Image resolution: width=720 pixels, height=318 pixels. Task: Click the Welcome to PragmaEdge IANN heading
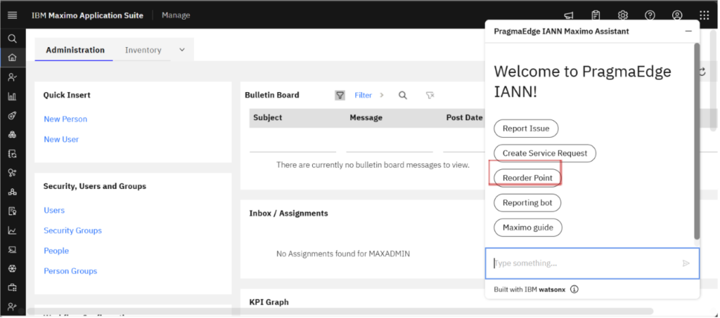point(582,81)
